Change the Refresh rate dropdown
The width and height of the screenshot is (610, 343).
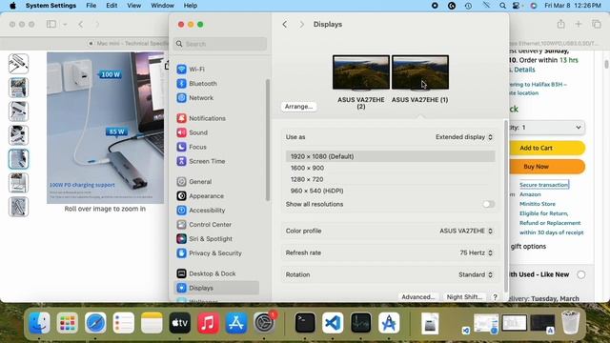(x=477, y=252)
